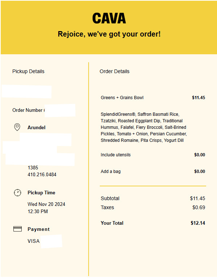The image size is (217, 279).
Task: Select the Arundel location name
Action: [37, 128]
